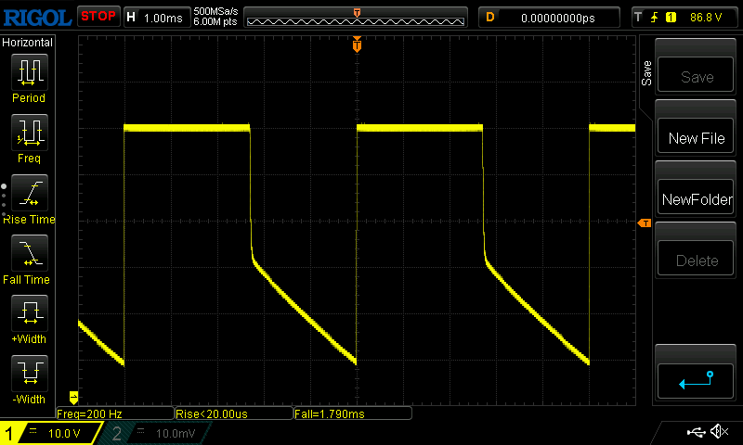Click the NewFolder button
The height and width of the screenshot is (445, 743).
tap(696, 197)
